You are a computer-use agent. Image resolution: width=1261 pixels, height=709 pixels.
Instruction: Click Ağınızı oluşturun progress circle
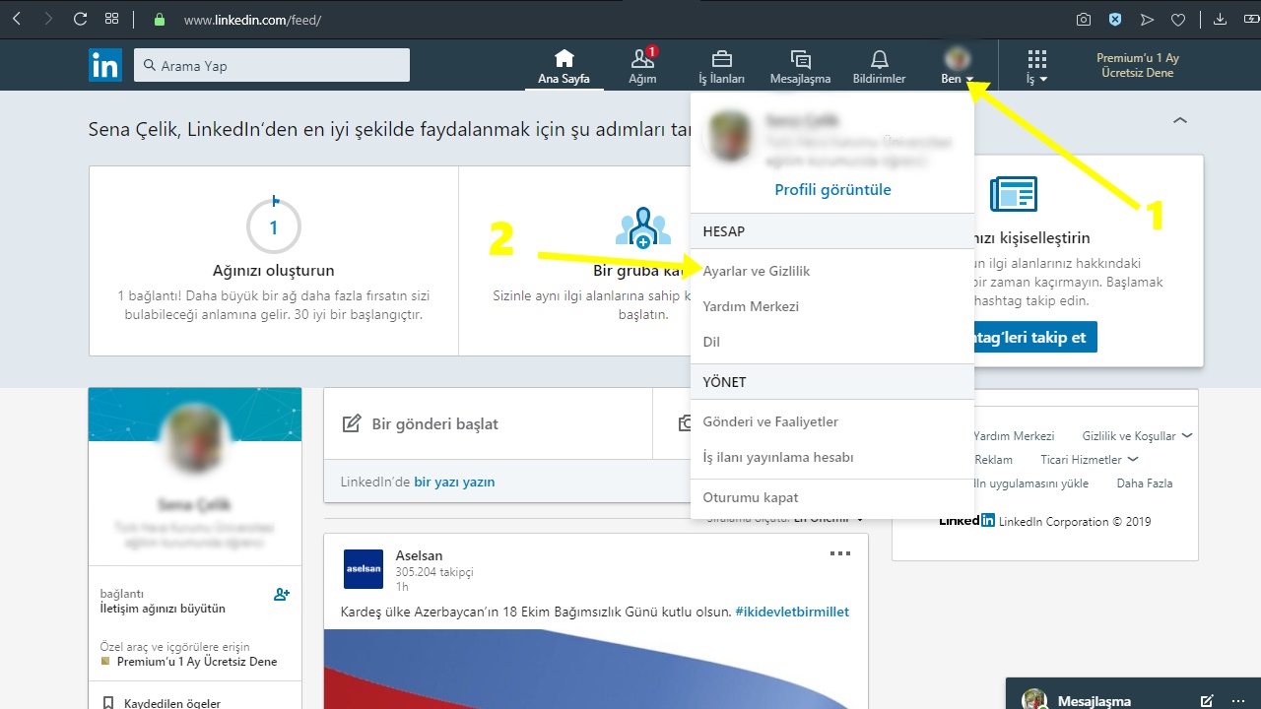tap(273, 226)
